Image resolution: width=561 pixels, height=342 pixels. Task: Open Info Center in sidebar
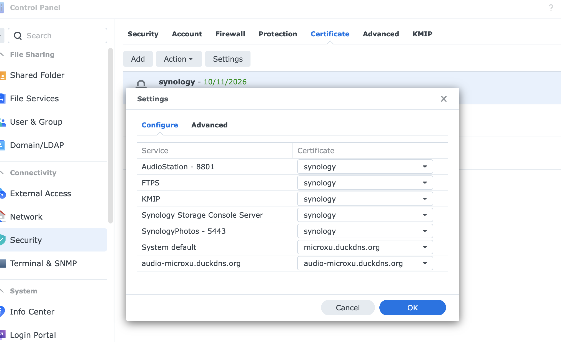coord(32,312)
